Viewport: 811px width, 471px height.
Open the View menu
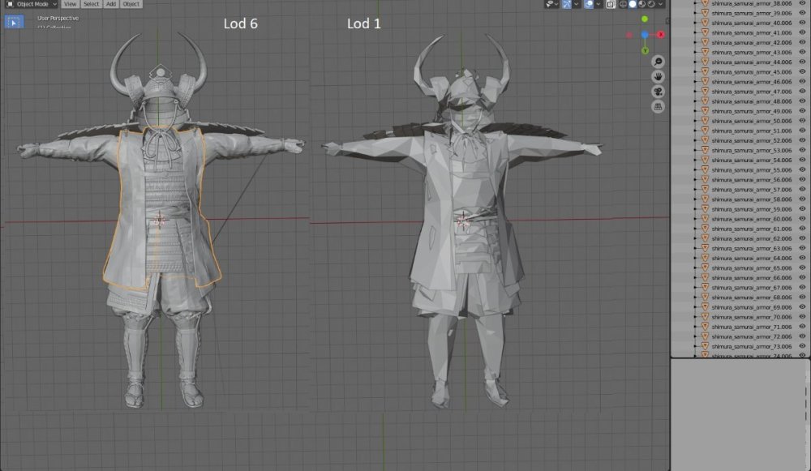pyautogui.click(x=71, y=4)
